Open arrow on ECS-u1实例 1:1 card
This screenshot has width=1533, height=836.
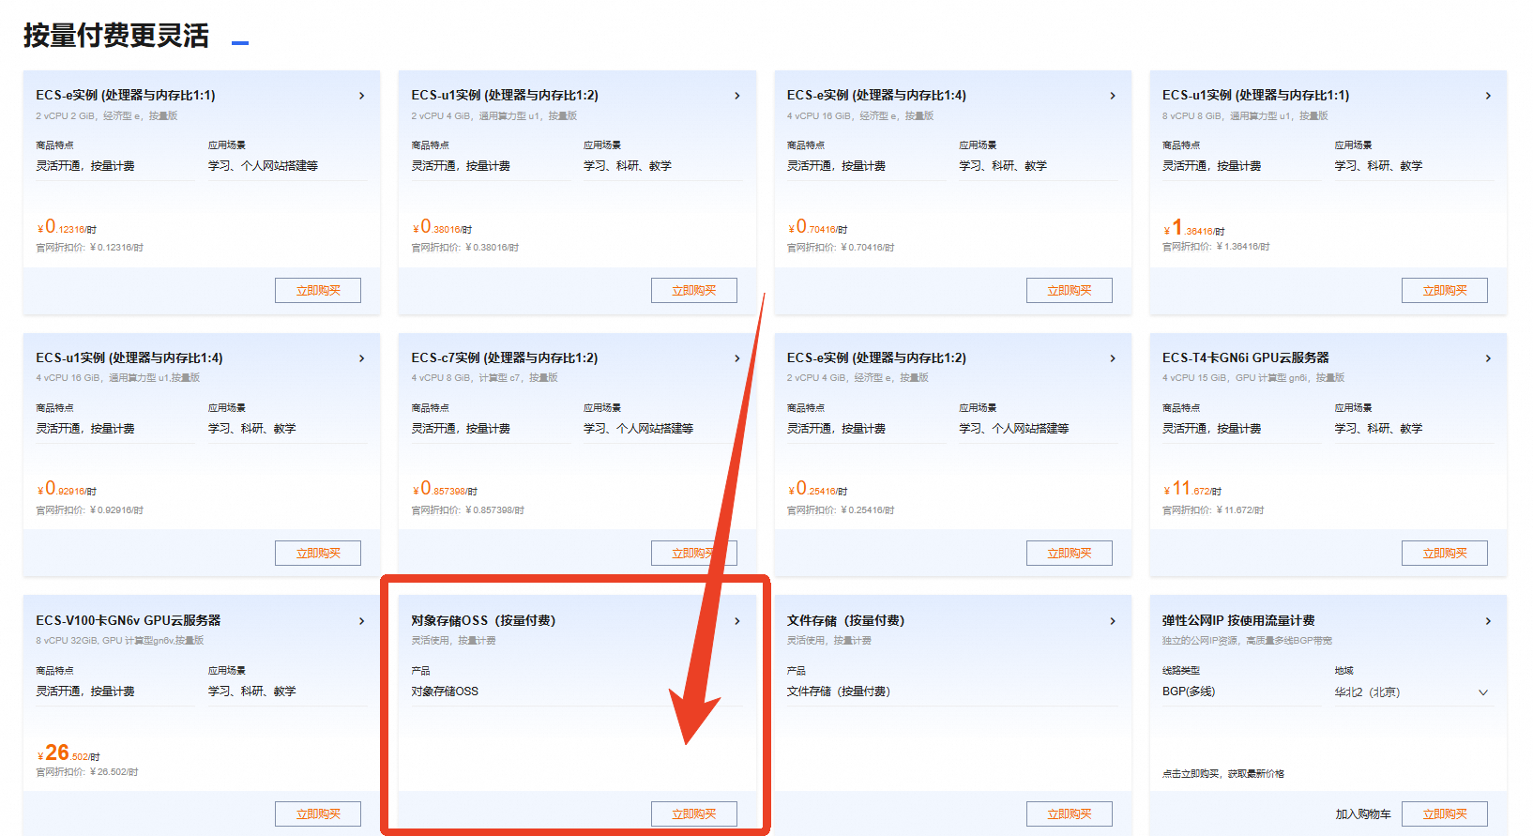click(1488, 96)
